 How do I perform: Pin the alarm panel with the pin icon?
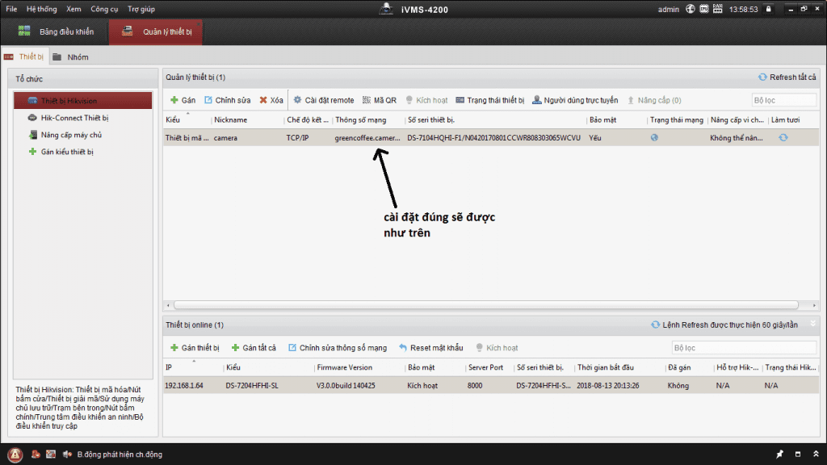(779, 455)
